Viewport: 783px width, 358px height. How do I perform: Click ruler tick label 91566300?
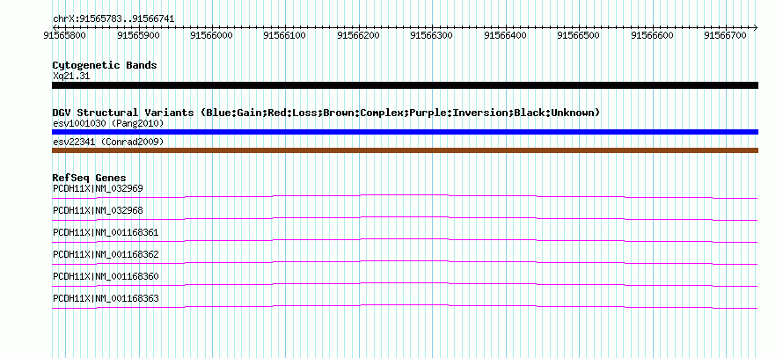click(431, 35)
